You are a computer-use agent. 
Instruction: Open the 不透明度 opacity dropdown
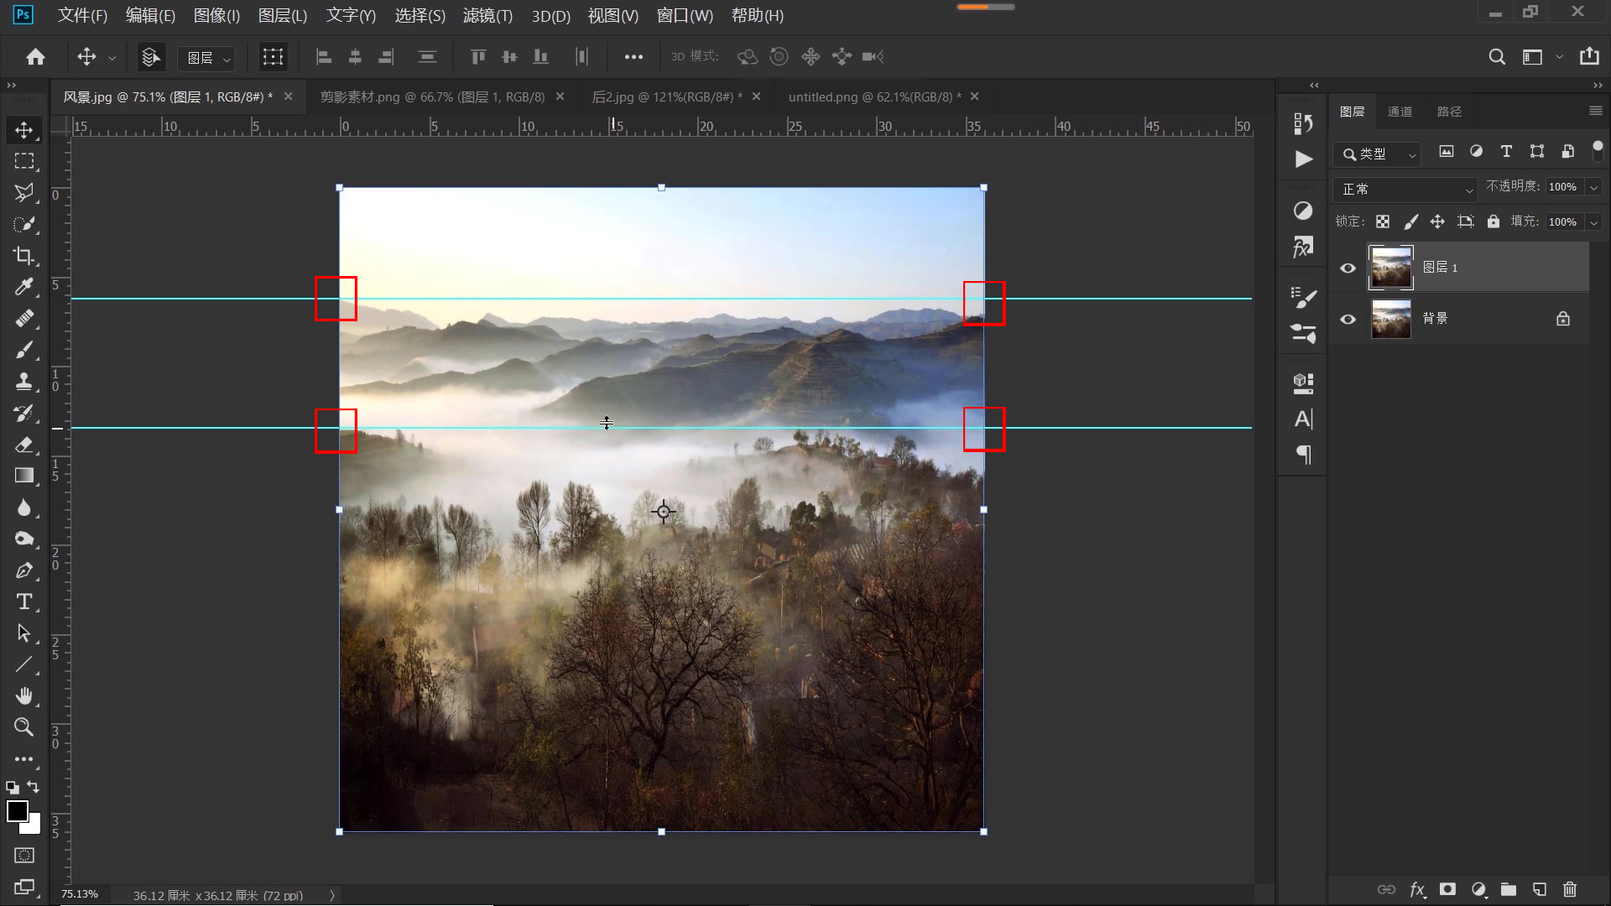(x=1593, y=186)
